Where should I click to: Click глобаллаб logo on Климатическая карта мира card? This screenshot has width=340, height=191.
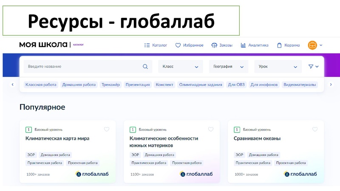pos(92,174)
